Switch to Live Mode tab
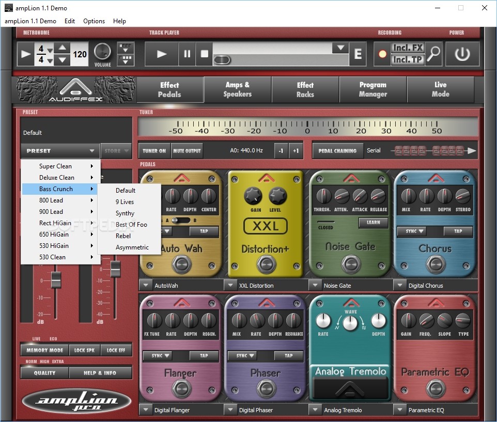Image resolution: width=497 pixels, height=422 pixels. (x=441, y=90)
